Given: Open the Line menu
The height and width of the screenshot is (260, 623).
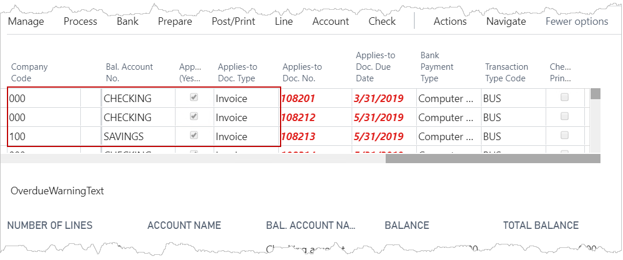Looking at the screenshot, I should pos(283,21).
